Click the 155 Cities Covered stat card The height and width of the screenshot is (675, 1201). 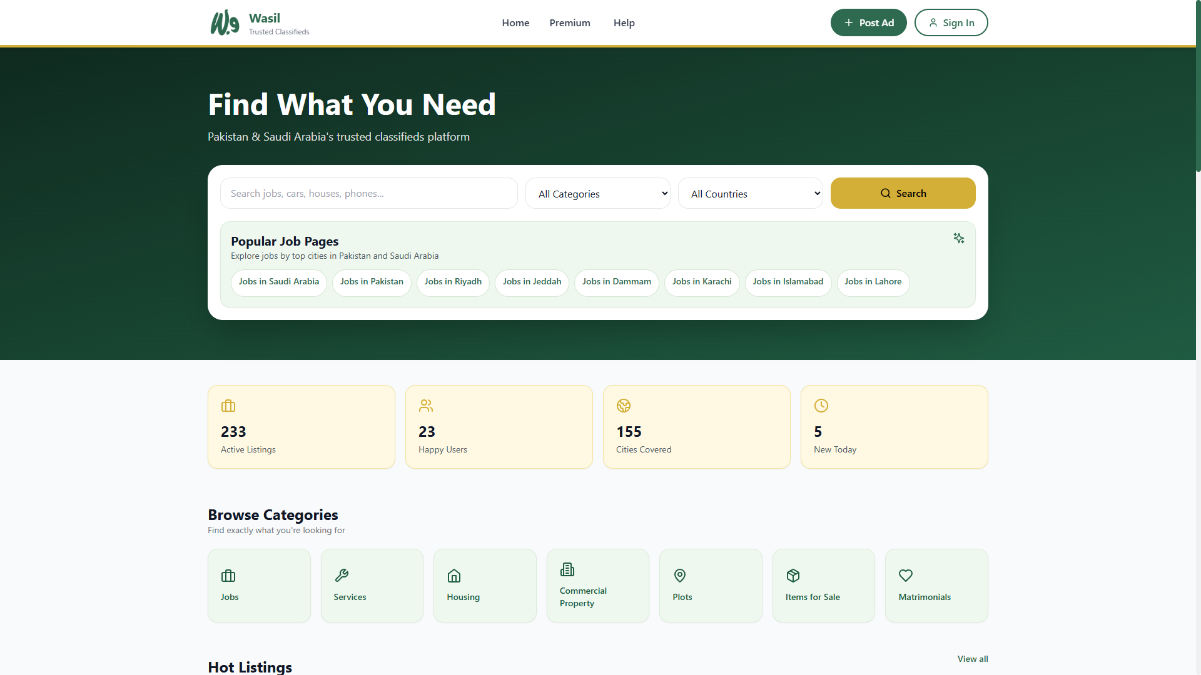tap(697, 427)
